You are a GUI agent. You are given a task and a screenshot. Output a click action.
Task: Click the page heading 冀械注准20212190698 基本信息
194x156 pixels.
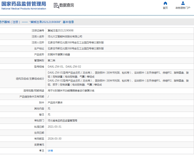pos(52,22)
